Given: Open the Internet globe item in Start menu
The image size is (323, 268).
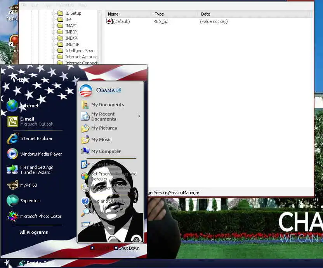Looking at the screenshot, I should click(x=23, y=105).
